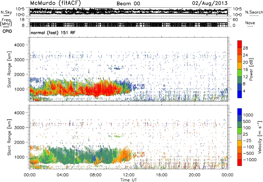Select the 2000 tick on velocity panel

20,142
